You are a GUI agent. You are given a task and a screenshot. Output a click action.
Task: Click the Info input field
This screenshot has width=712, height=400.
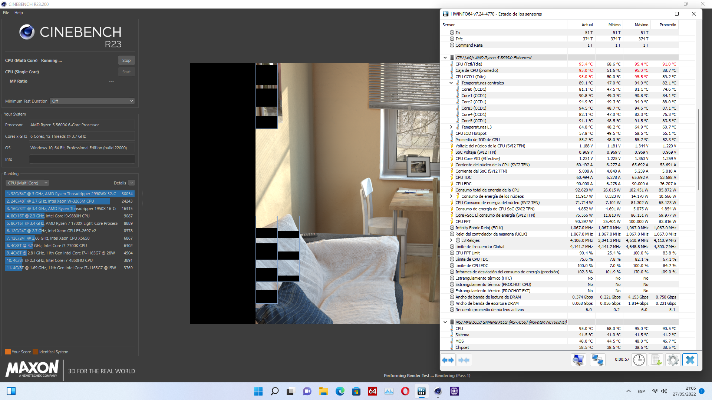(x=82, y=159)
